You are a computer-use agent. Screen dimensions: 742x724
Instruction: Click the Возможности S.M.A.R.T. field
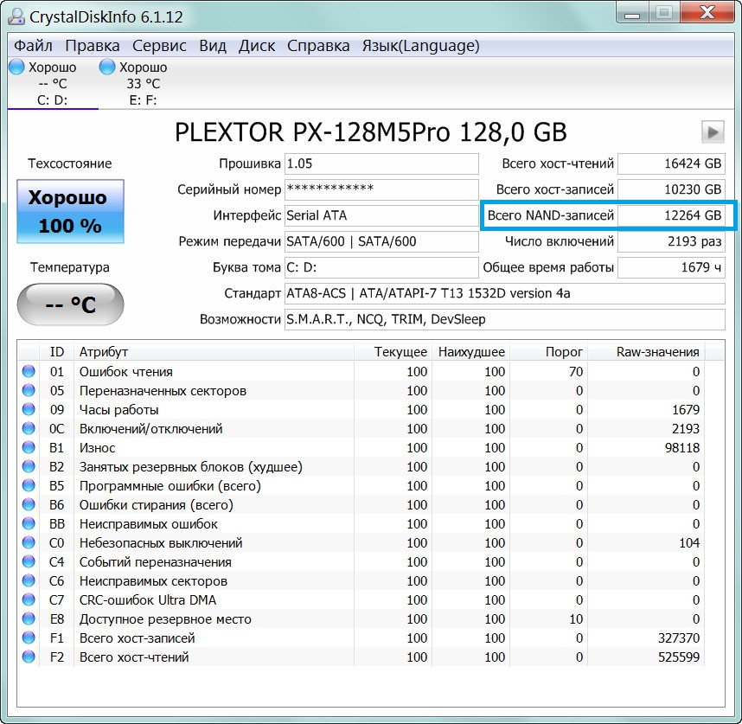point(505,320)
